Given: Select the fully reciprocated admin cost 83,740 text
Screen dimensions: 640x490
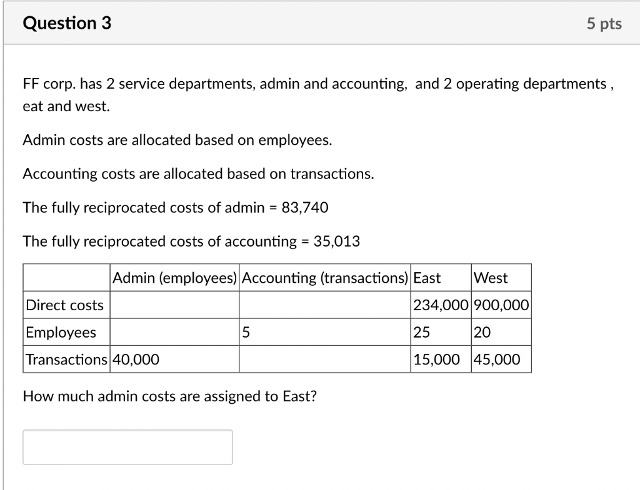Looking at the screenshot, I should click(176, 207).
